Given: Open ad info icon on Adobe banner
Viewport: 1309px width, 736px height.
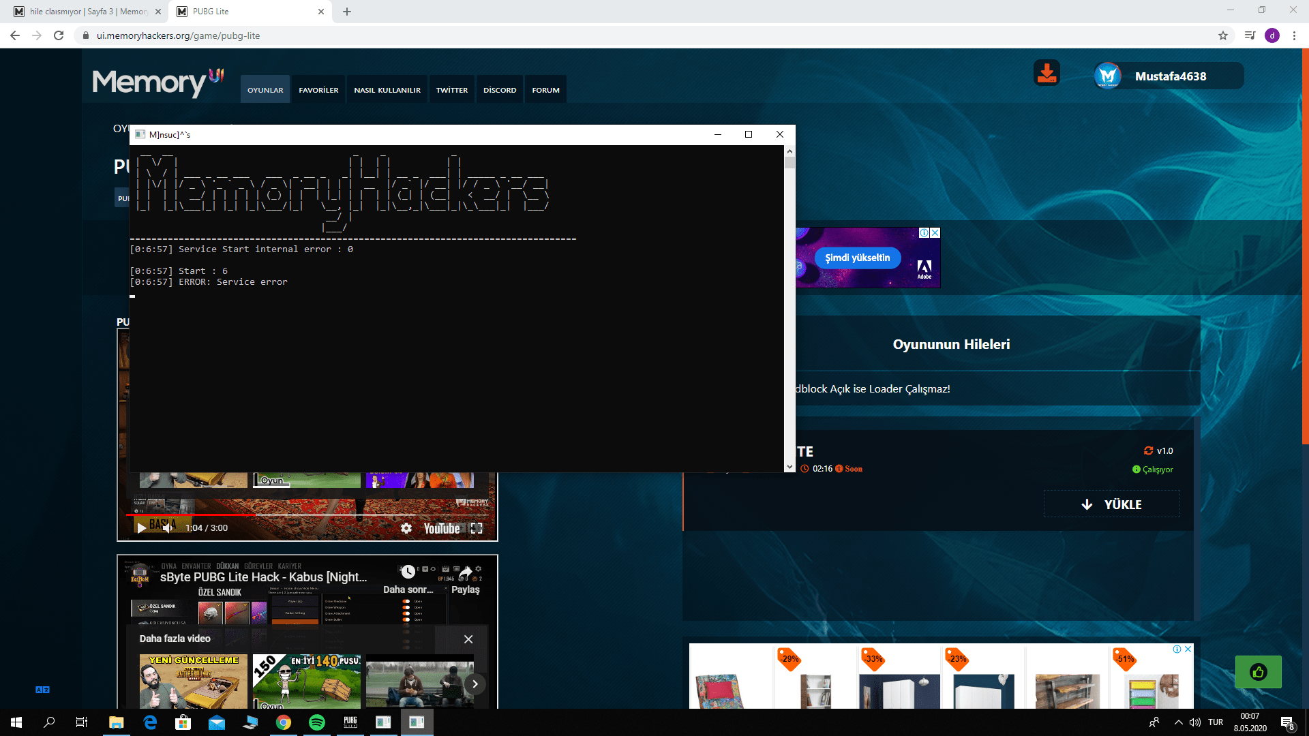Looking at the screenshot, I should tap(924, 233).
